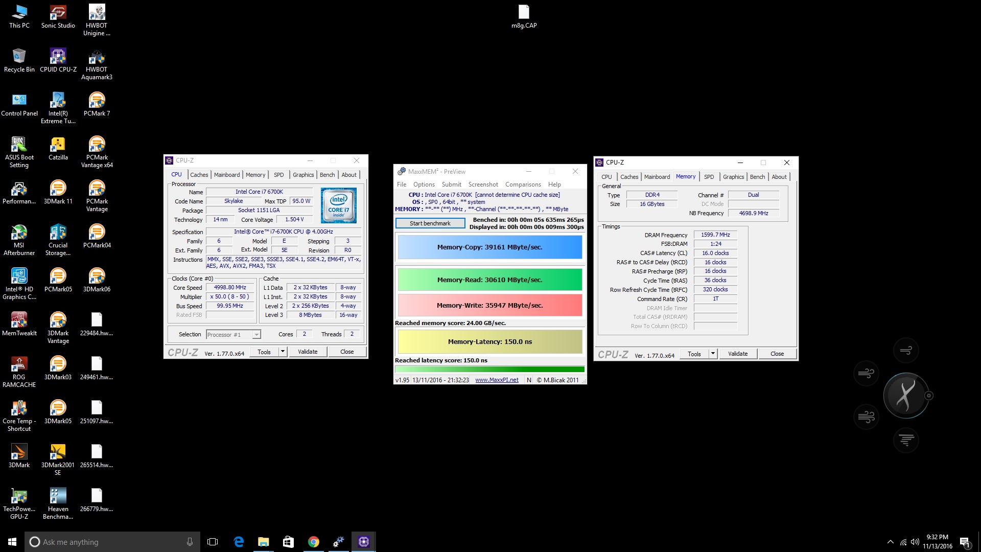
Task: Open HWBOT Unigine desktop icon
Action: pos(97,20)
